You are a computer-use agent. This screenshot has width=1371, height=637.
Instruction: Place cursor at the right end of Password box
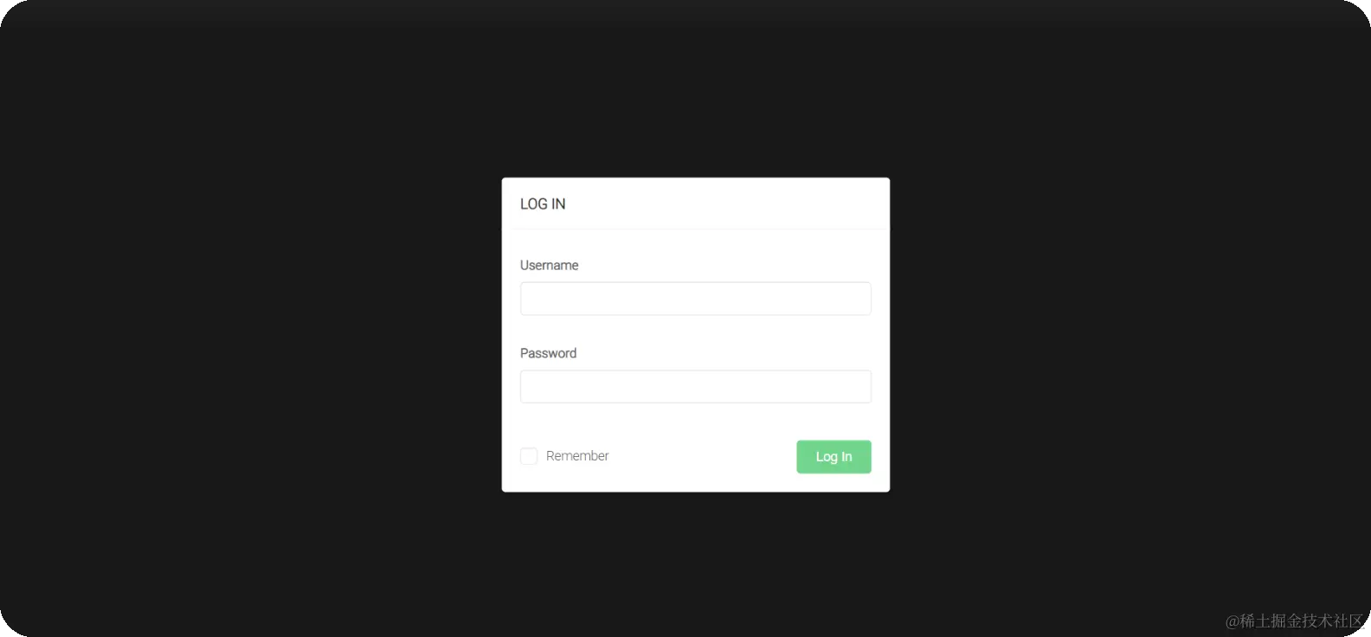861,387
